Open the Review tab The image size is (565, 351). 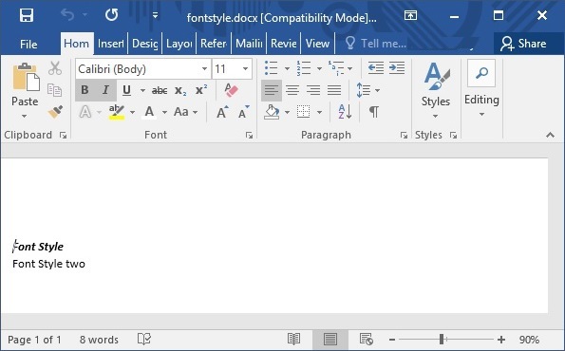[284, 44]
